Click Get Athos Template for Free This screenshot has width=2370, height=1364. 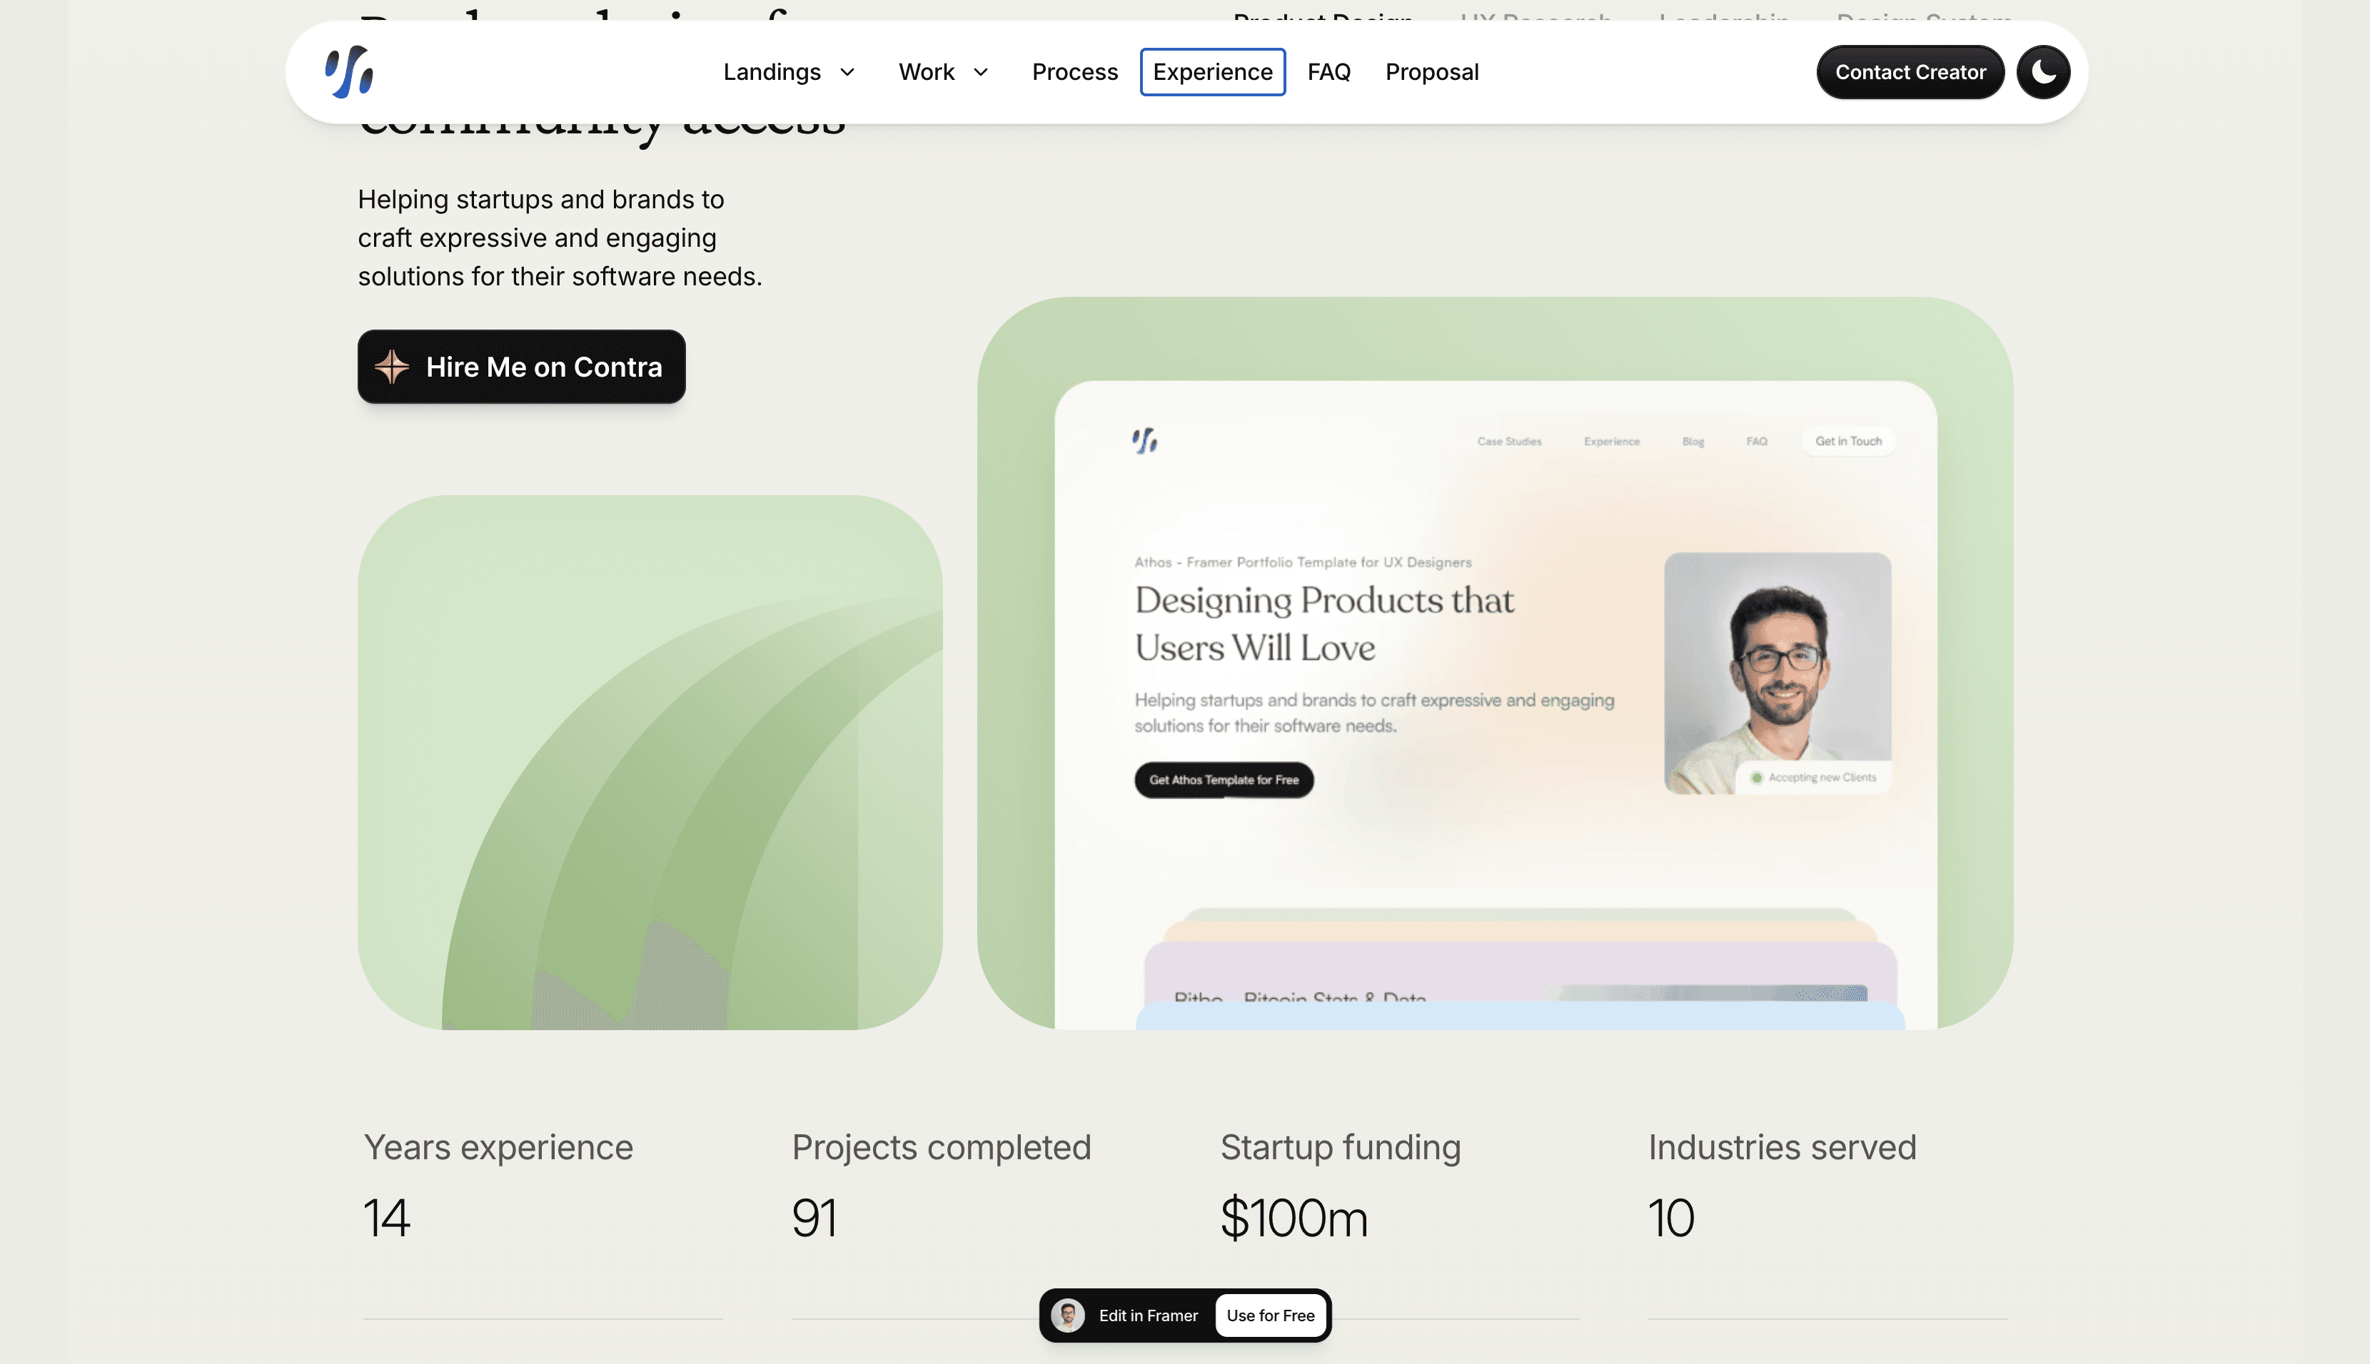tap(1223, 780)
